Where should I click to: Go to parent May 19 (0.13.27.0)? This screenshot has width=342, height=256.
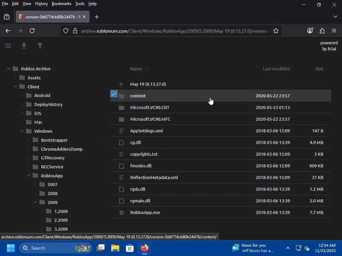(148, 84)
